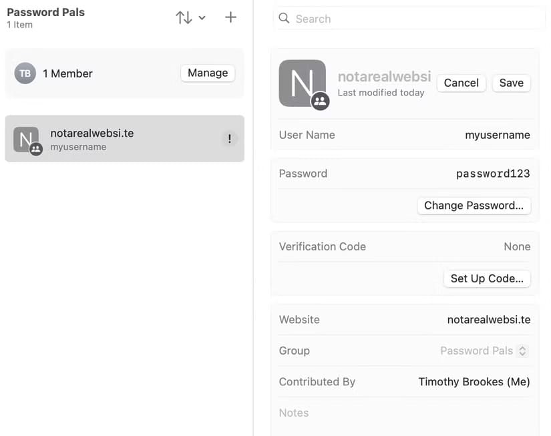
Task: Edit the Password field password123
Action: 493,174
